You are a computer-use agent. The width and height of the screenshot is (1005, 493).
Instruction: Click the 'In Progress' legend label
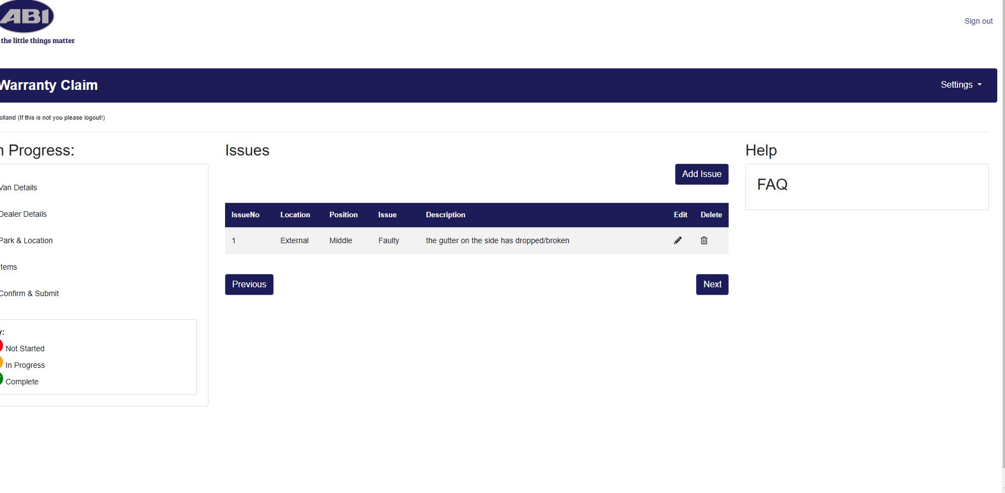coord(25,365)
